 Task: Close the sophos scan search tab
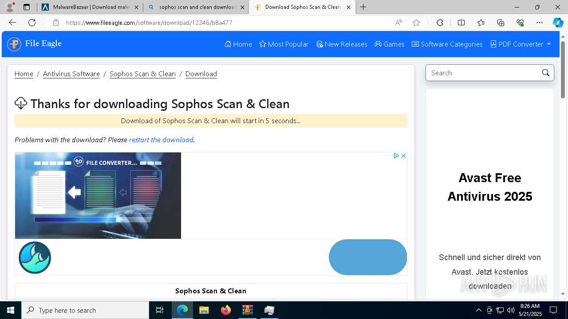point(242,7)
